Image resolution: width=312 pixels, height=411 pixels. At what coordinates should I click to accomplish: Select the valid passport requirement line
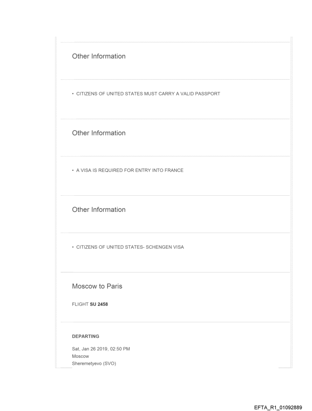(148, 94)
